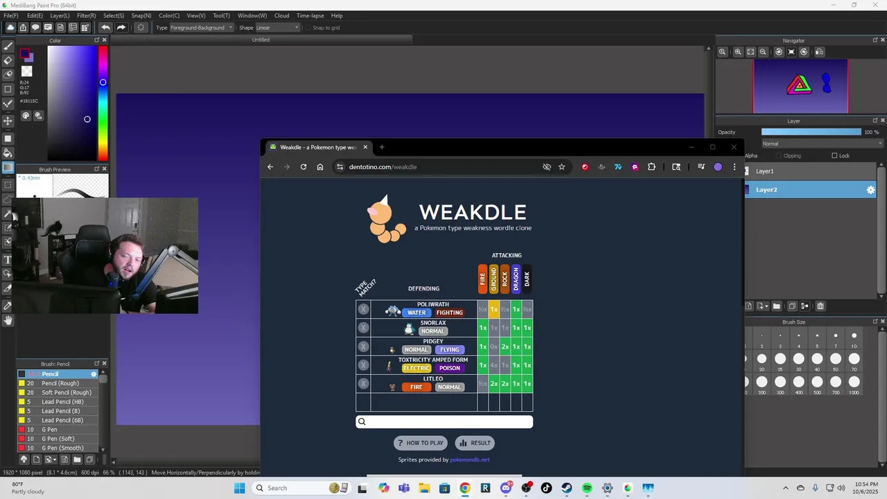Select the rectangular Select tool
The image size is (887, 499).
click(8, 184)
